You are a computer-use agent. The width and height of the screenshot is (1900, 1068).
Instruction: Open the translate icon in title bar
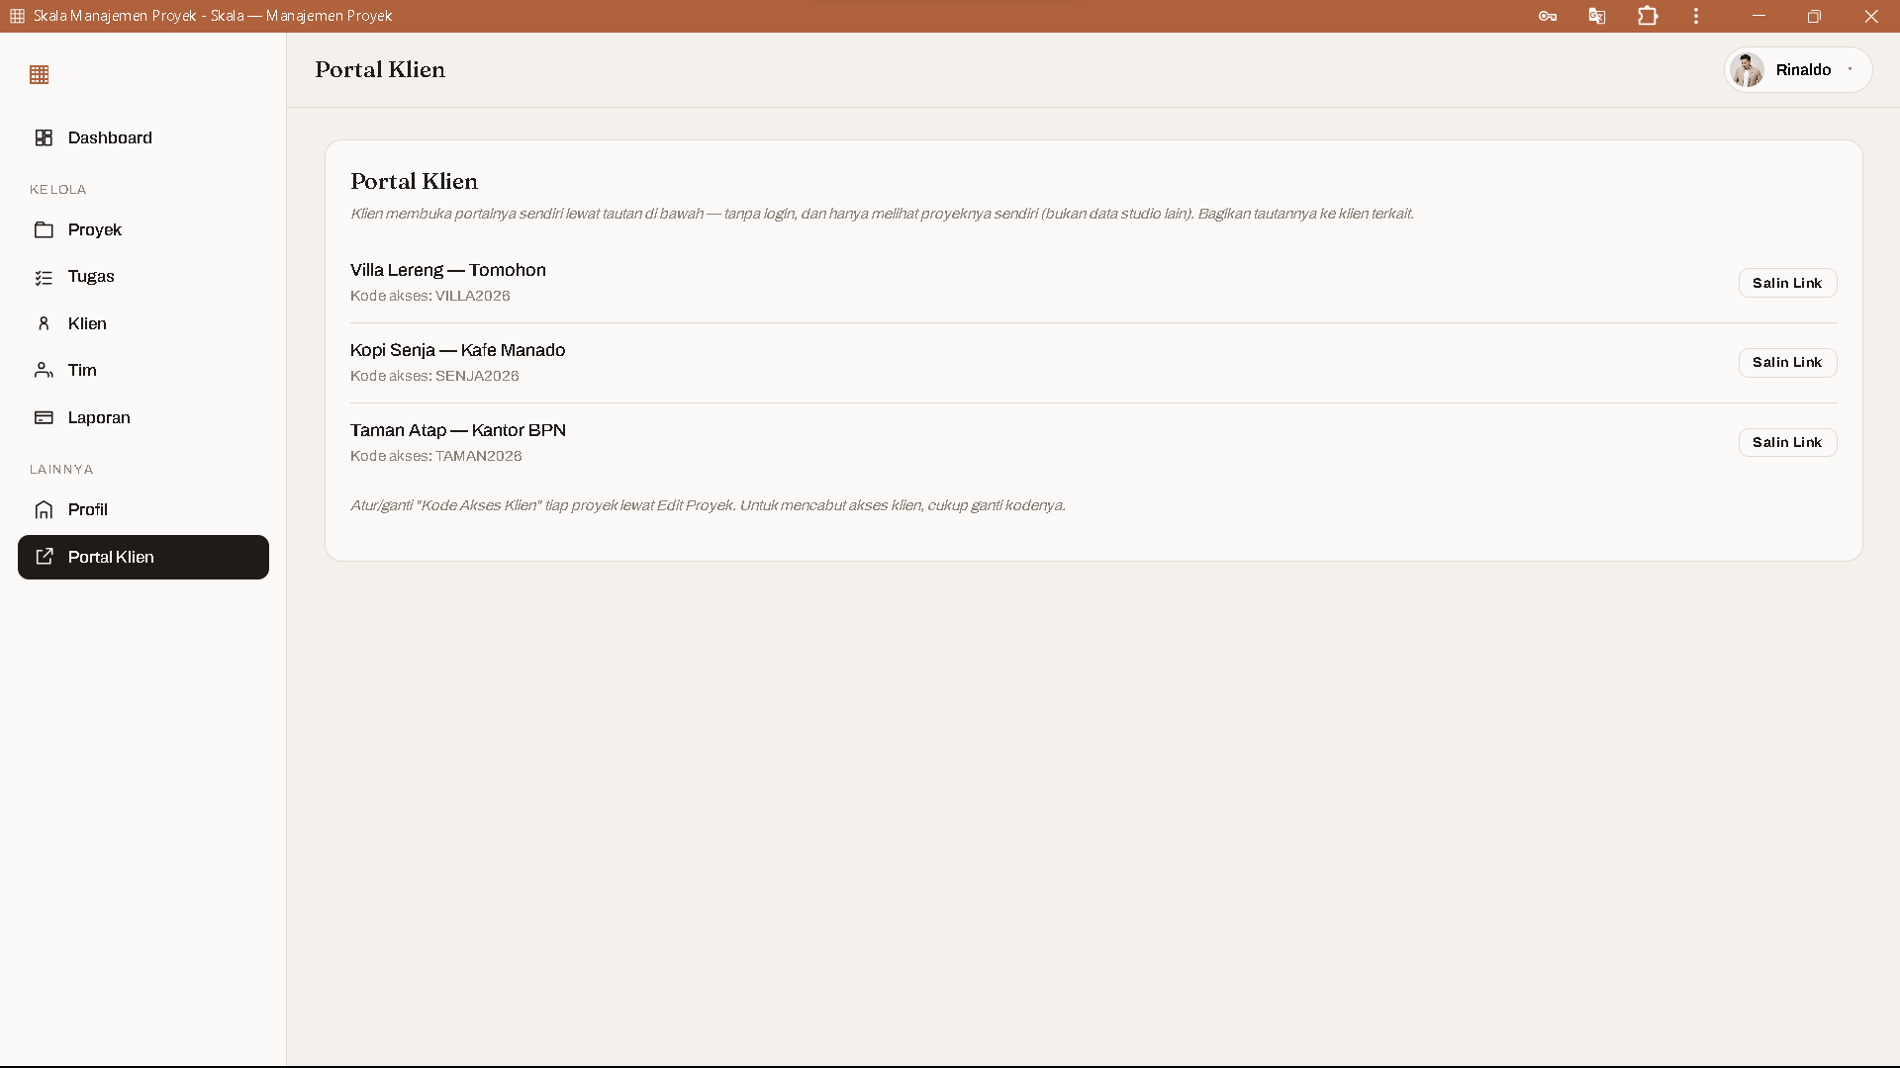[x=1597, y=16]
